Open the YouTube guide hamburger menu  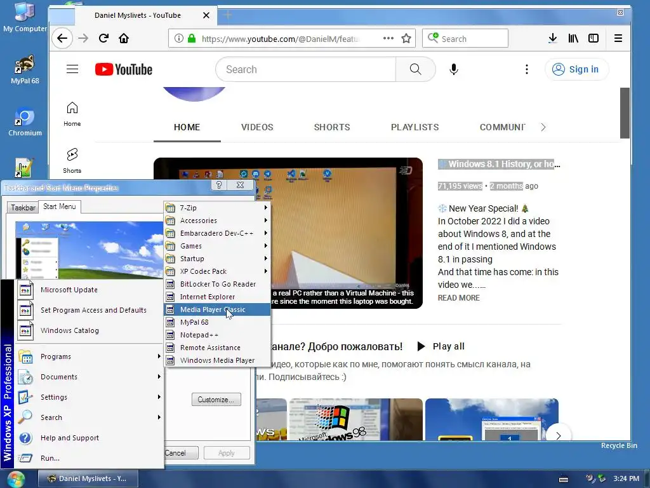(x=72, y=69)
